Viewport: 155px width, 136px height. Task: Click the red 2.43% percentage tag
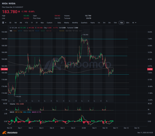[x=150, y=69]
